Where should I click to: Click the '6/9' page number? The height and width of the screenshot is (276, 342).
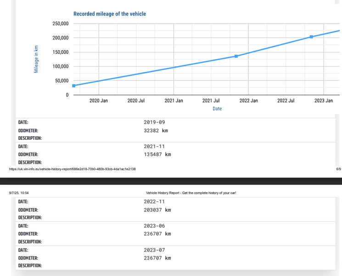coord(338,169)
